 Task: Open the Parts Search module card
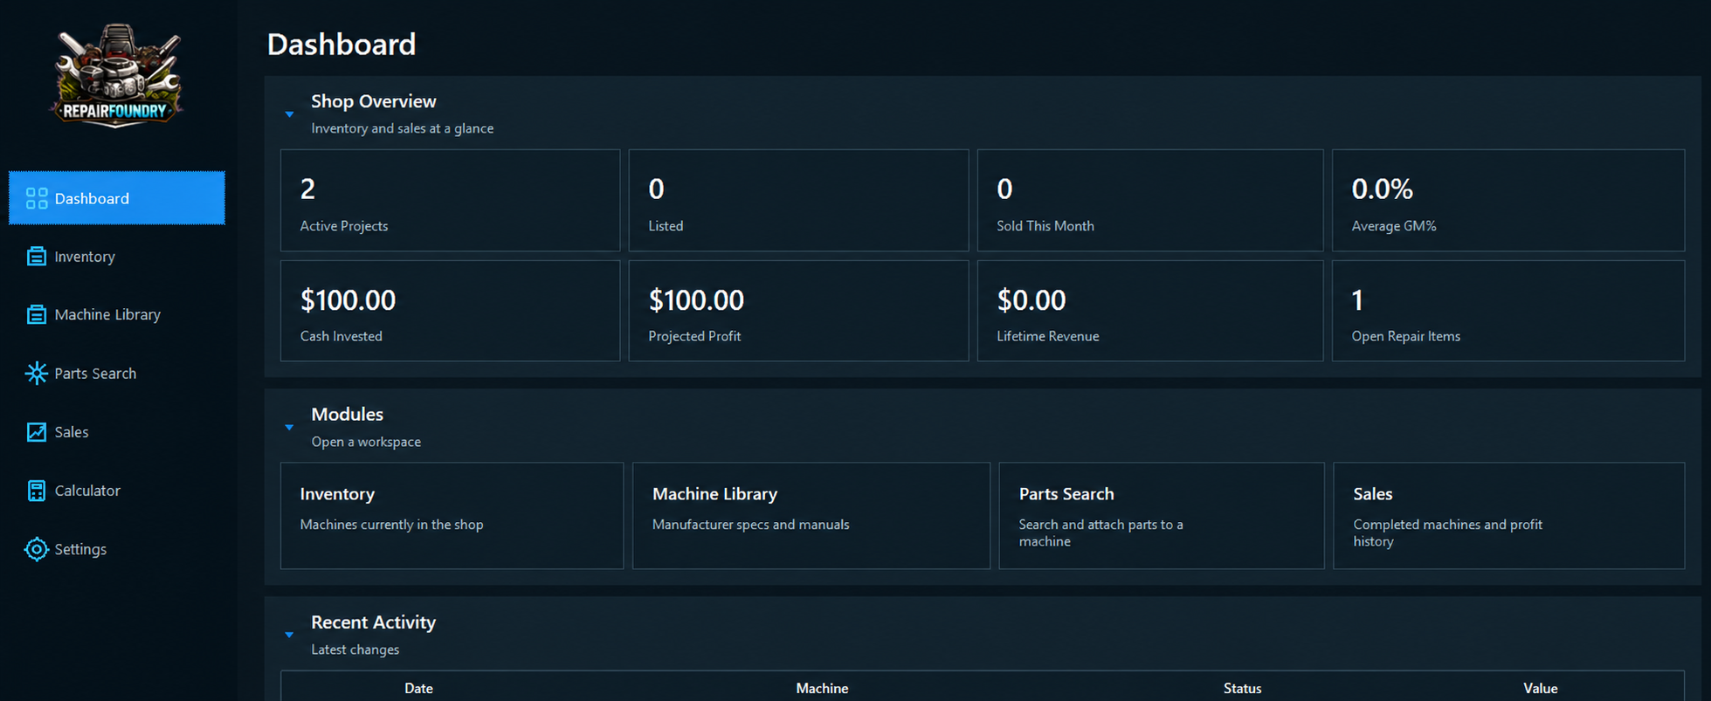1162,516
